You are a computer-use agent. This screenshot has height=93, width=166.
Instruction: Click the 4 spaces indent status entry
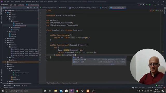(149, 88)
